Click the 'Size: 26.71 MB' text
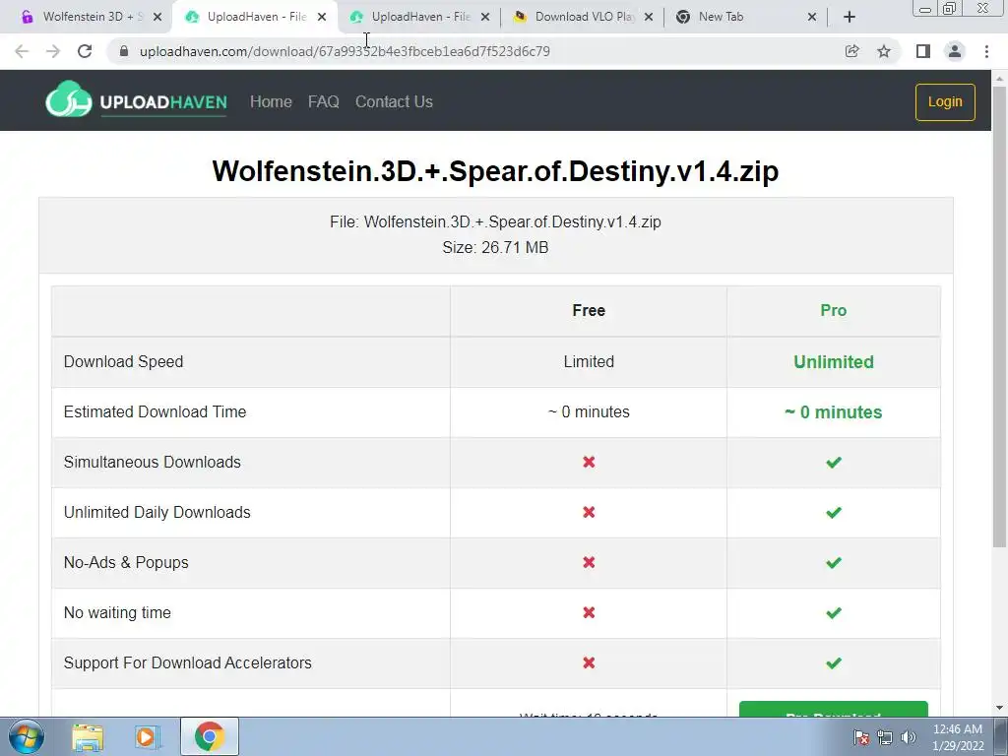The width and height of the screenshot is (1008, 756). (x=495, y=247)
